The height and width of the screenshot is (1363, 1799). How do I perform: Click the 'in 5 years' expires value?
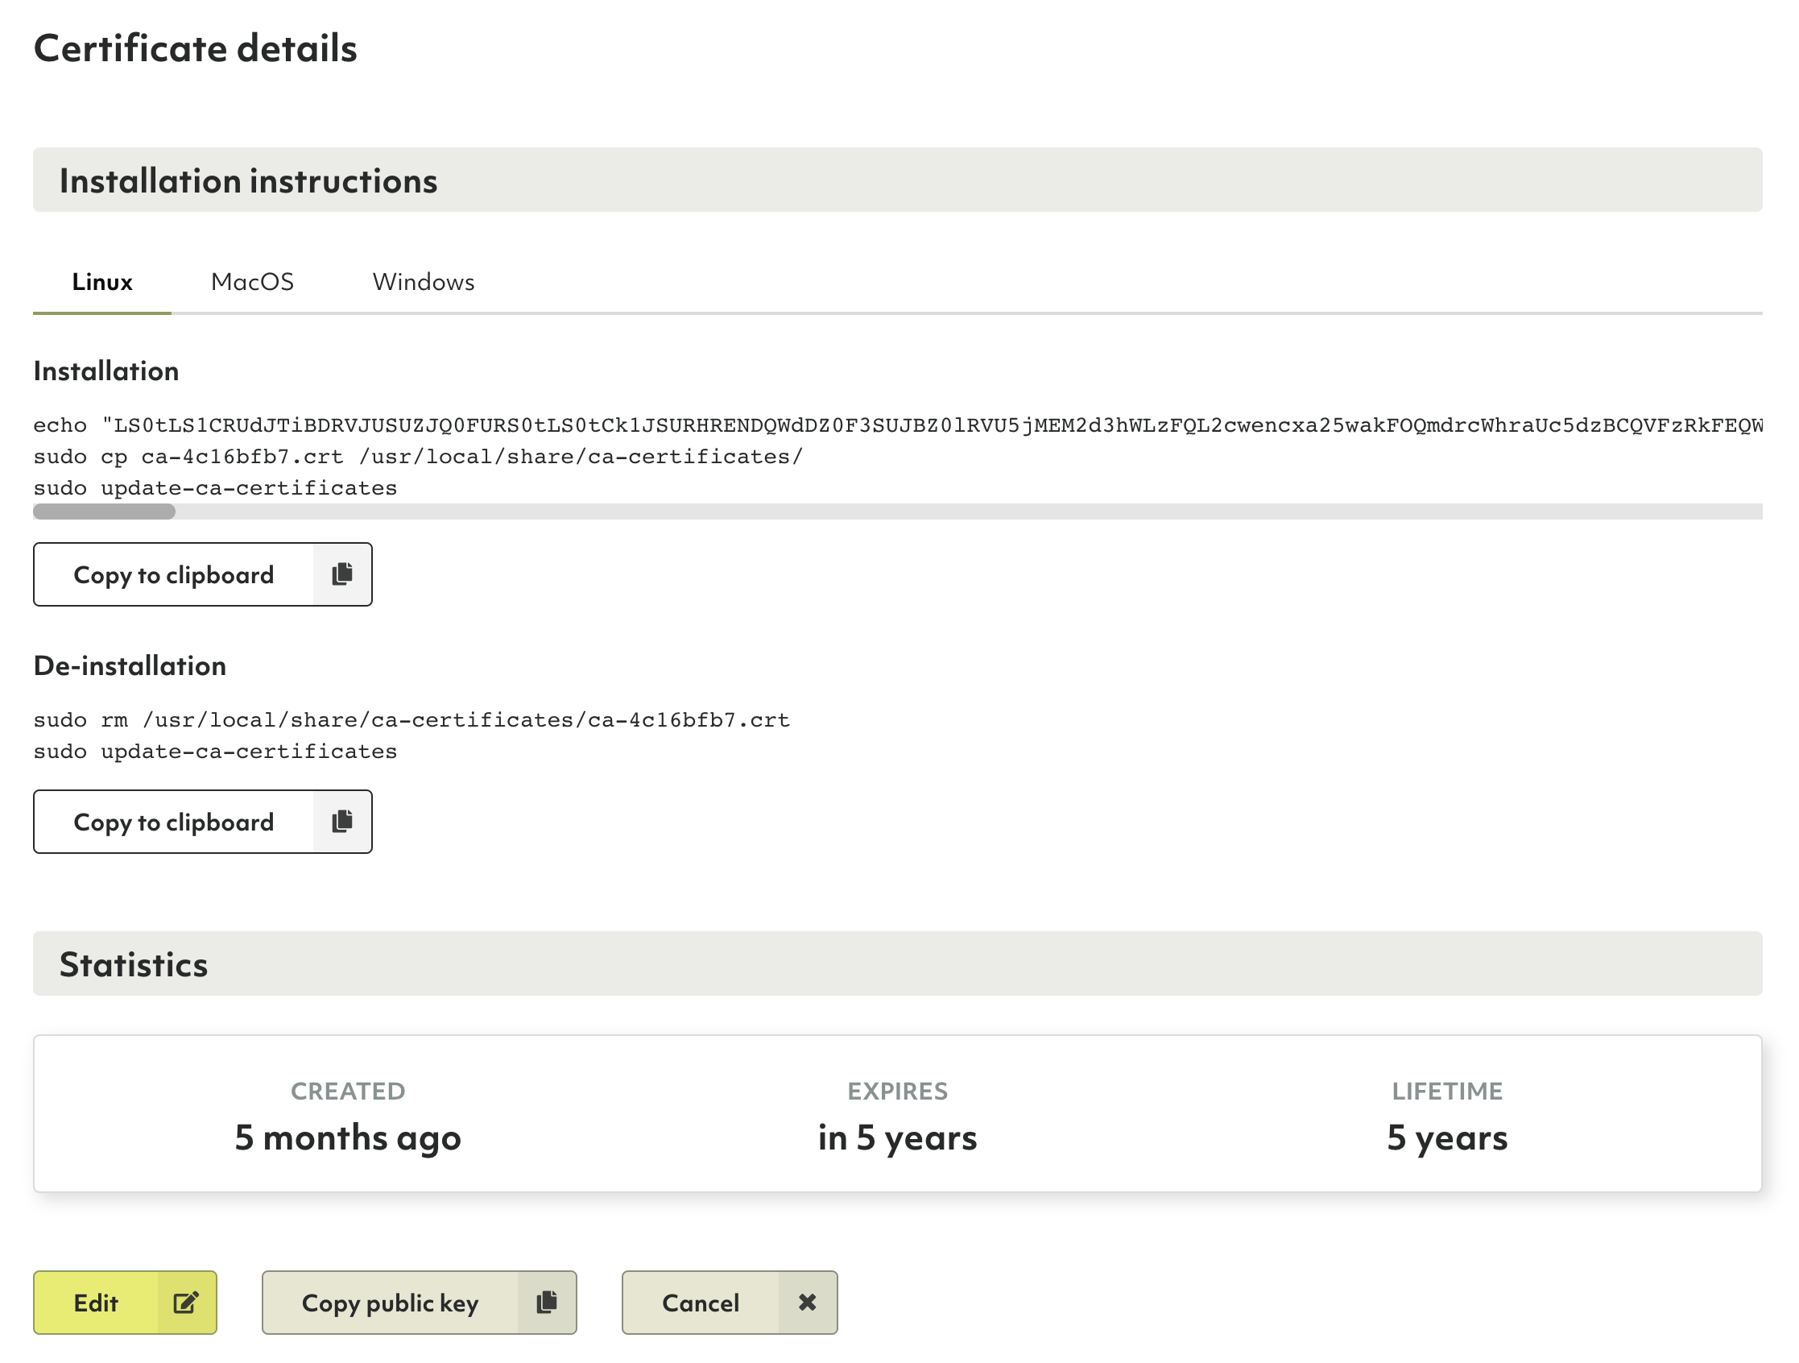pyautogui.click(x=898, y=1138)
